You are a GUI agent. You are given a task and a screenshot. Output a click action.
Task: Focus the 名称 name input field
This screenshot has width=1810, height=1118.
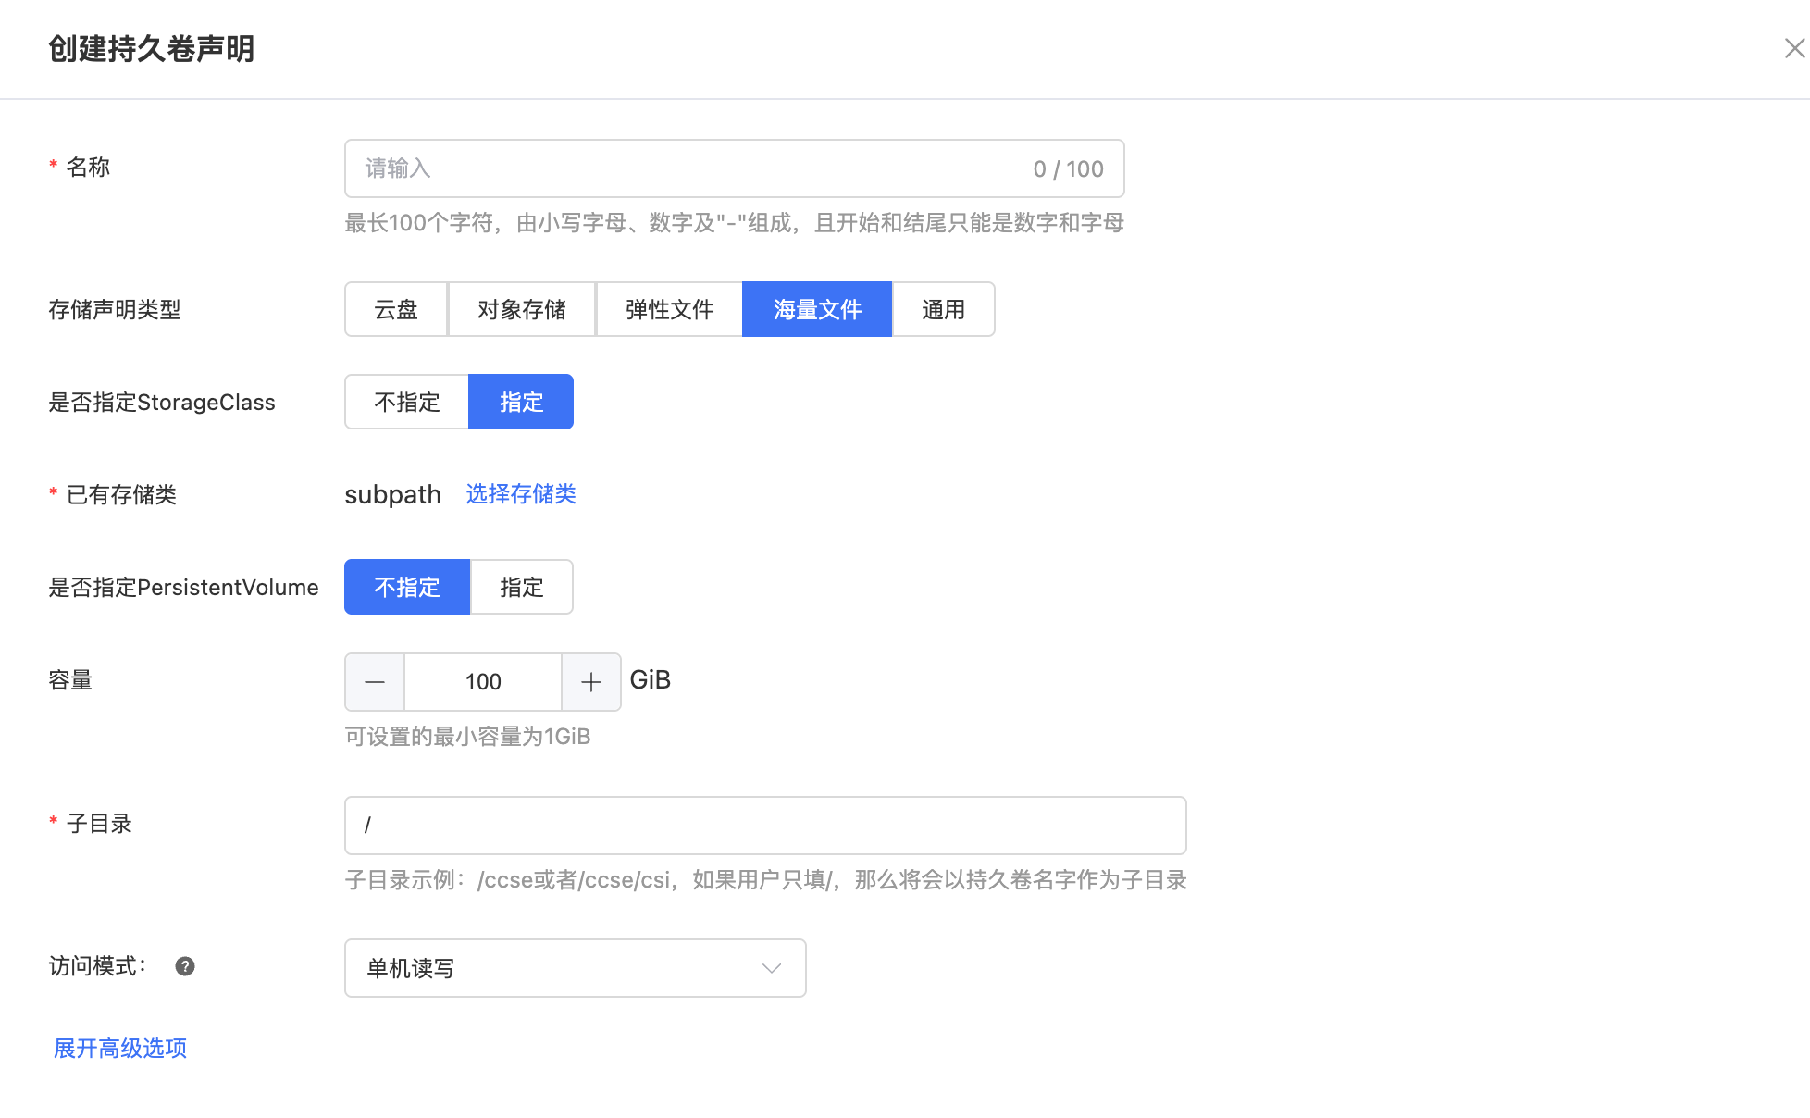[x=685, y=168]
